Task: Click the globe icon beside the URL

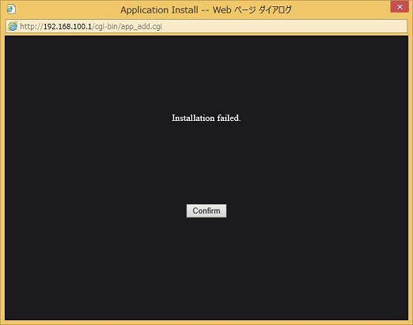Action: [13, 26]
